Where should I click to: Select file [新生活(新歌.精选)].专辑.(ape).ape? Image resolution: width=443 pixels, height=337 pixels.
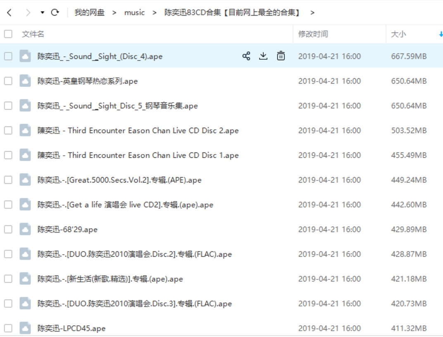pos(110,279)
